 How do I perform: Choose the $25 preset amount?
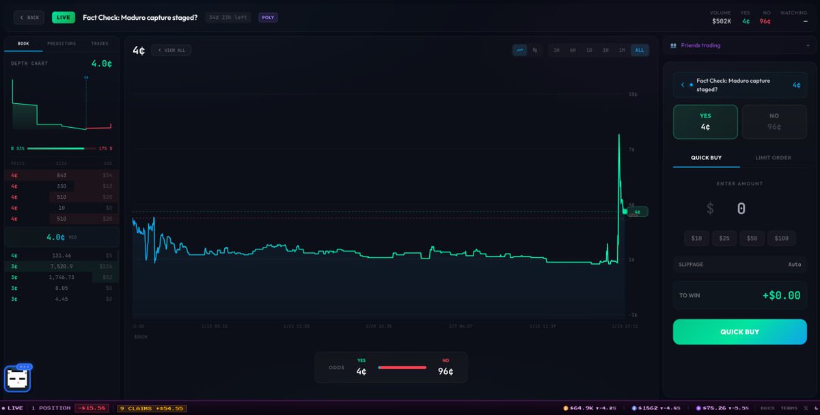coord(724,238)
